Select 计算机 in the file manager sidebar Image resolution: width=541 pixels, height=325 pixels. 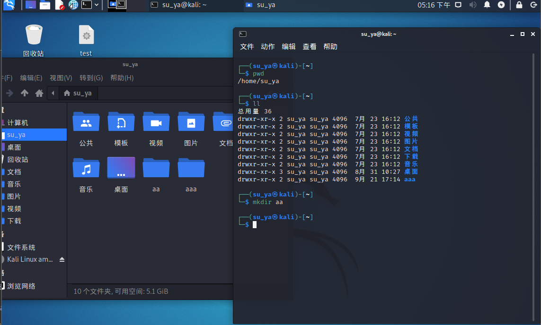point(34,122)
